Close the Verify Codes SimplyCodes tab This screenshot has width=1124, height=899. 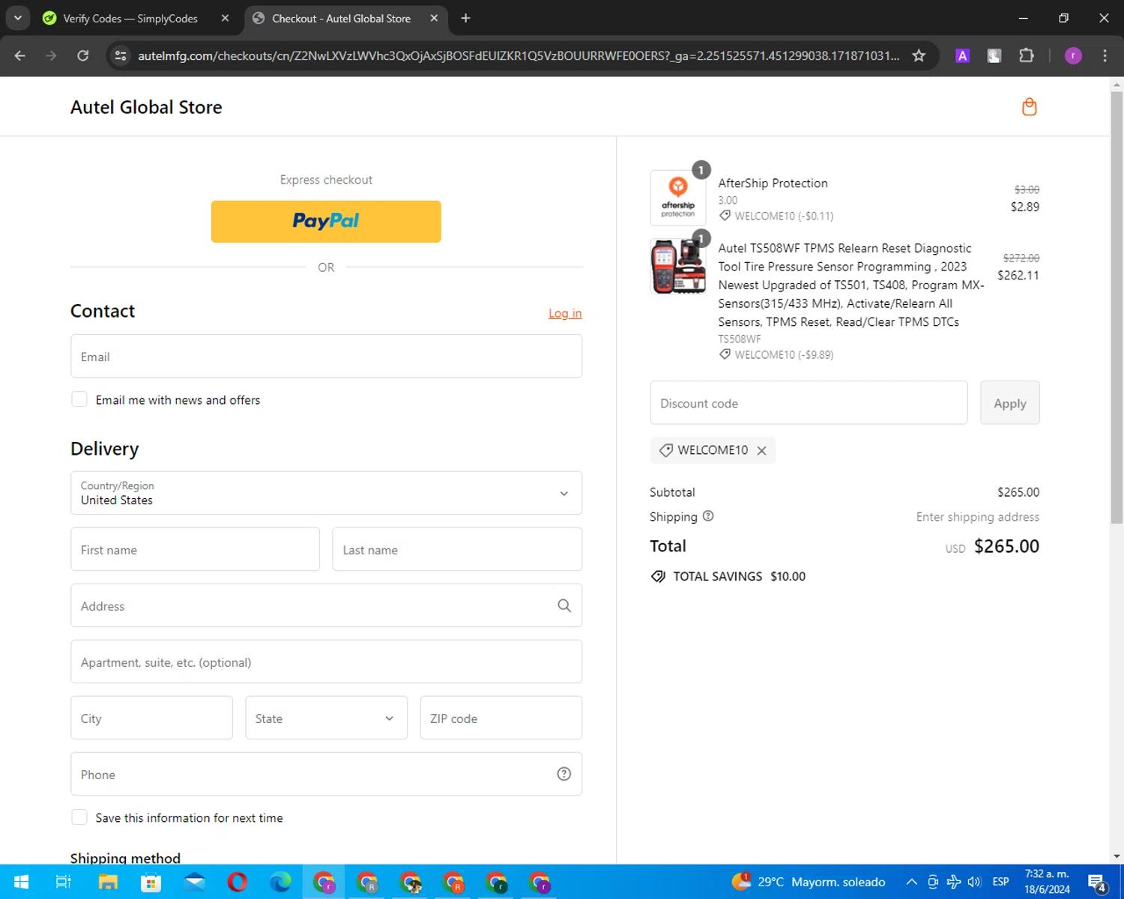(x=225, y=18)
